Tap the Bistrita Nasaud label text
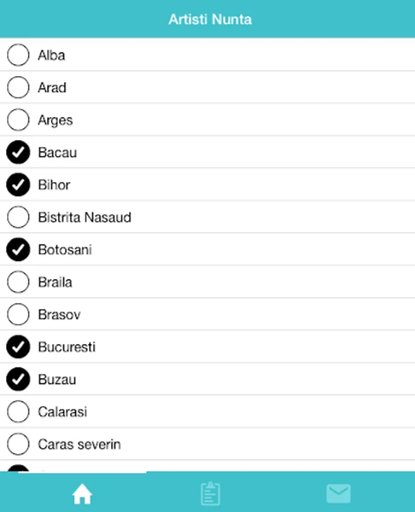Viewport: 415px width, 512px height. point(84,217)
